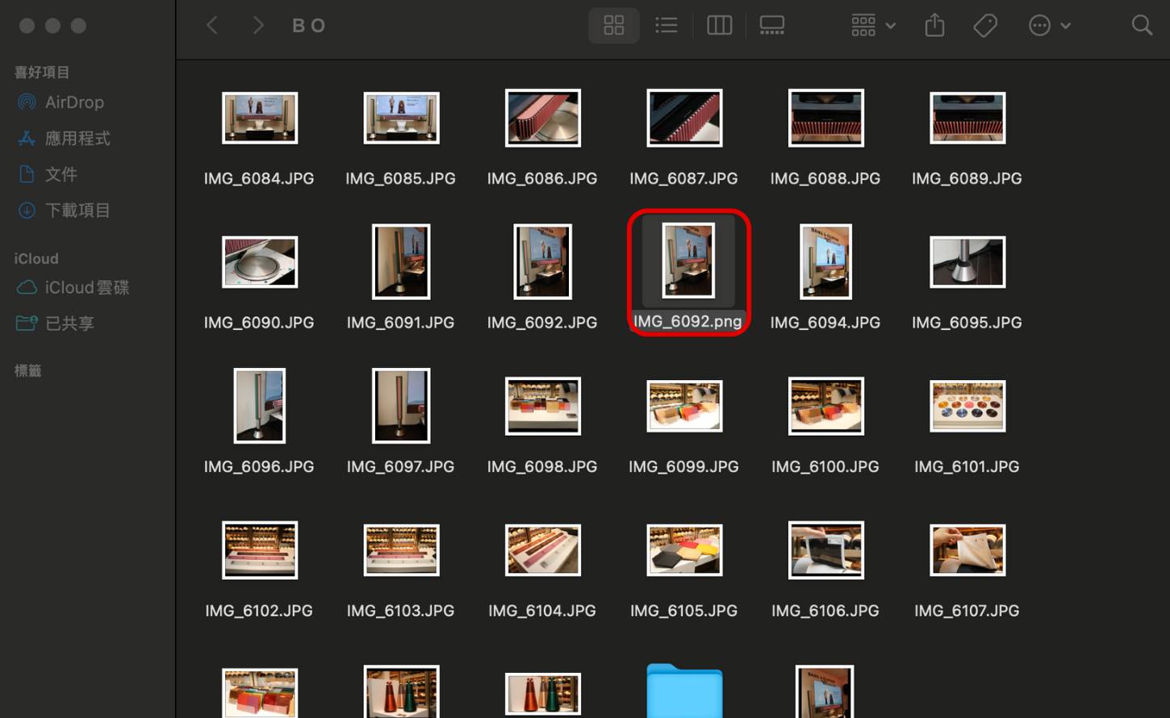Viewport: 1170px width, 718px height.
Task: Select AirDrop in the sidebar
Action: point(61,102)
